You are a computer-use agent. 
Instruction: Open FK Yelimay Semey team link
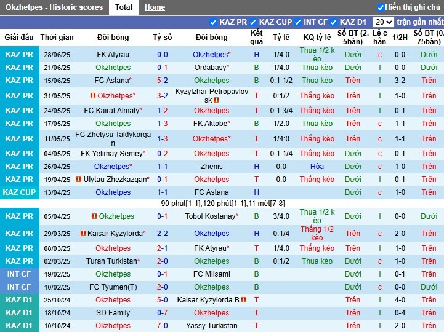coord(113,154)
